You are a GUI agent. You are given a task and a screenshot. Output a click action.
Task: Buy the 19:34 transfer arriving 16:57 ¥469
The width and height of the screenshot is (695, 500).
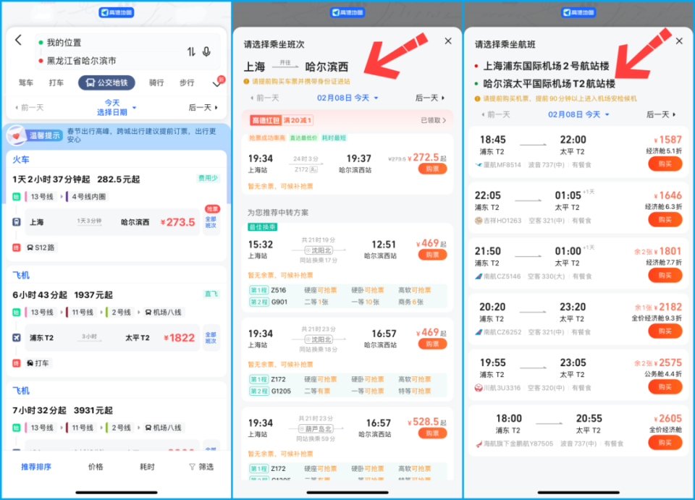[432, 344]
